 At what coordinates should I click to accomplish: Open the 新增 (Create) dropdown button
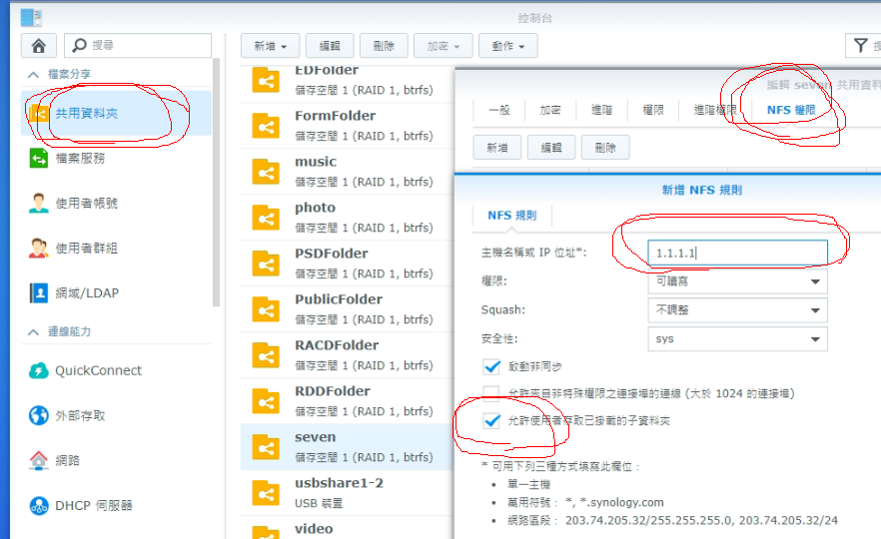point(271,46)
